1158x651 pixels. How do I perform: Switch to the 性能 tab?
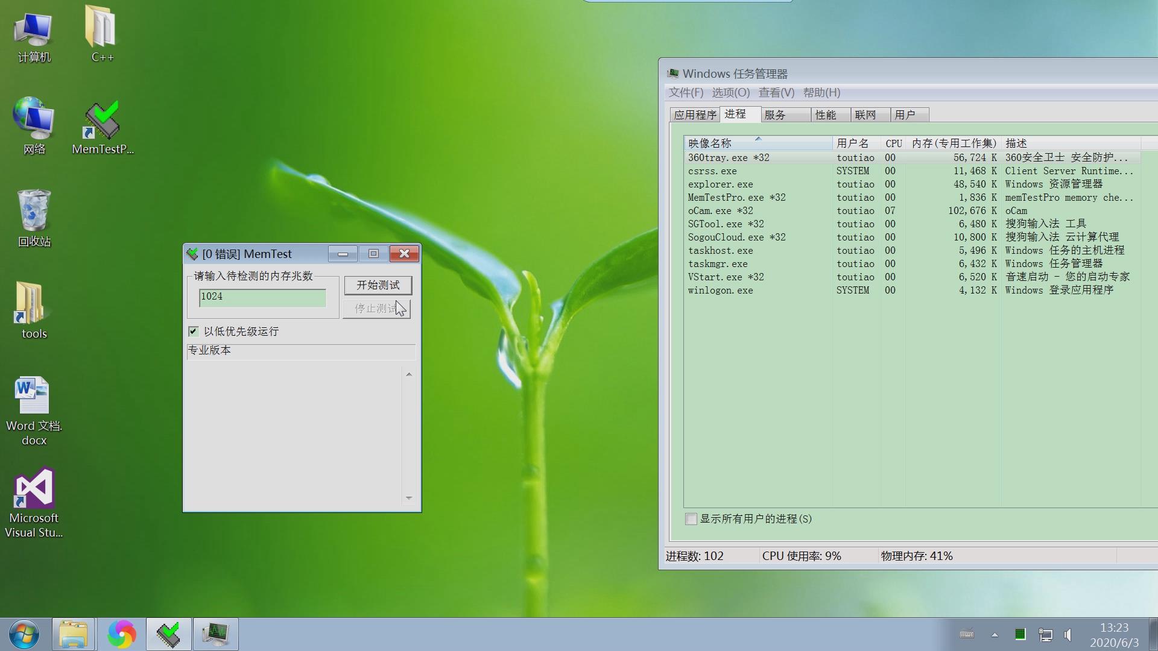[x=825, y=115]
